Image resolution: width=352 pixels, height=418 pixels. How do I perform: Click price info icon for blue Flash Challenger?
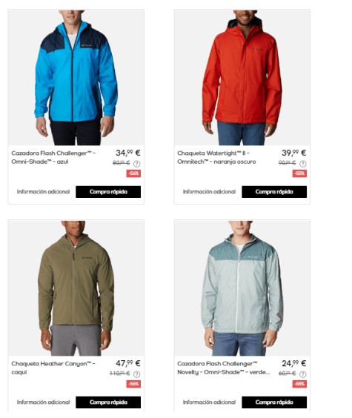pyautogui.click(x=136, y=164)
